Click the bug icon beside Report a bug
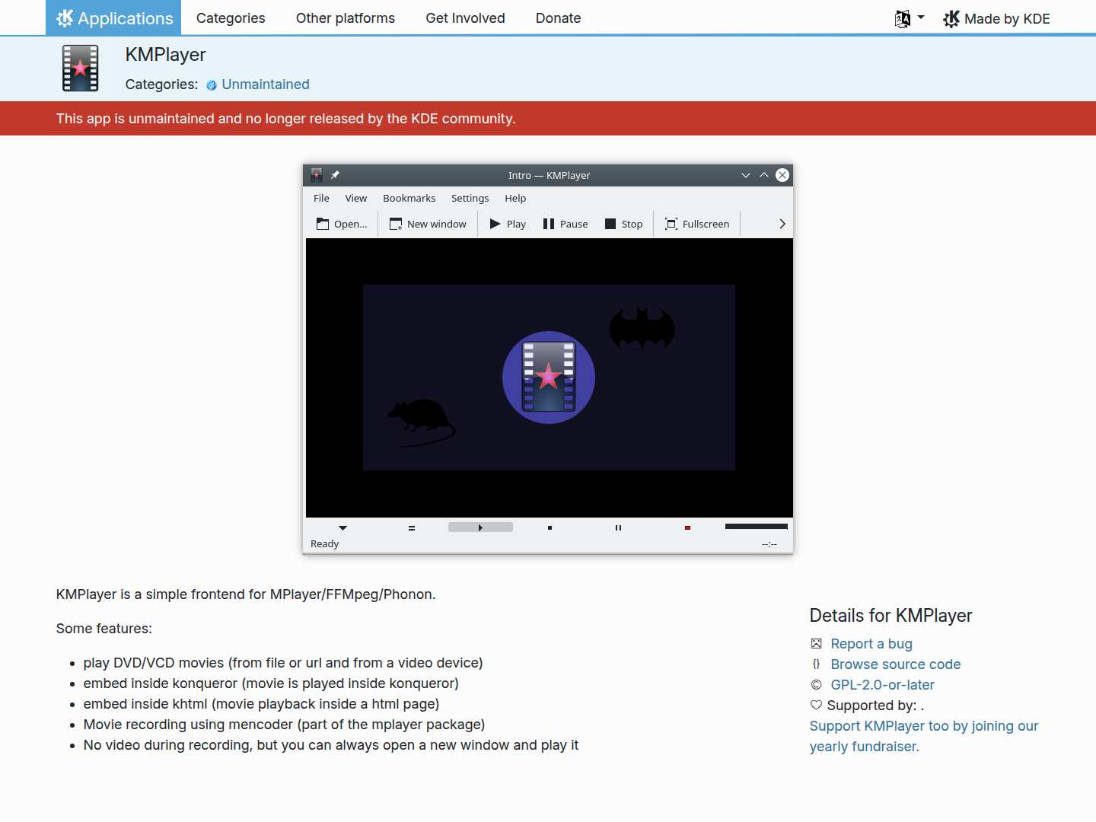1096x822 pixels. coord(816,644)
